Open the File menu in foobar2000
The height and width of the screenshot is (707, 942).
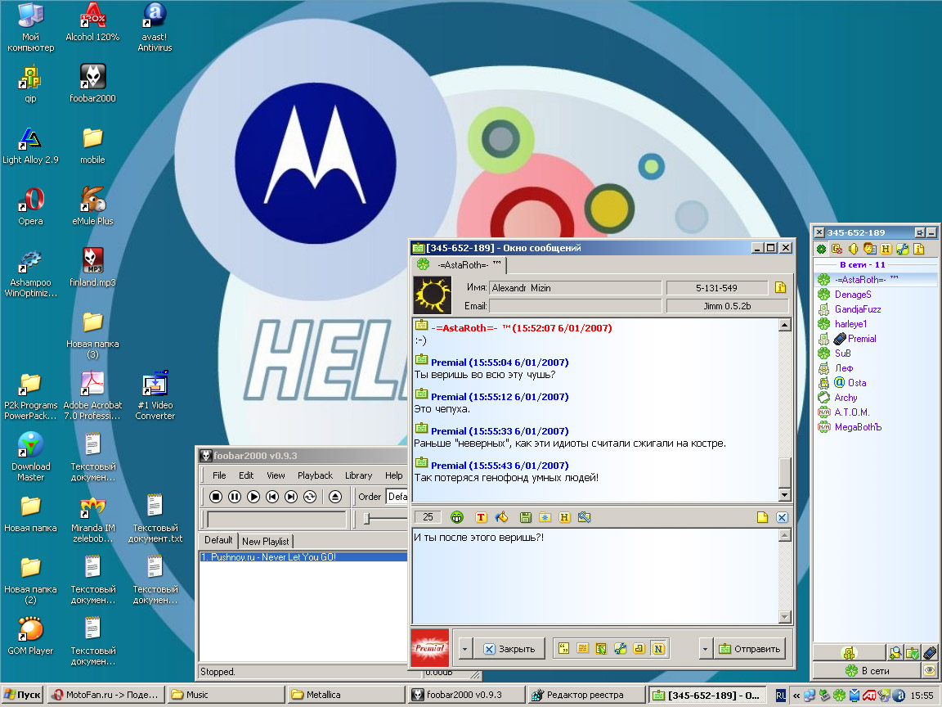click(x=219, y=475)
